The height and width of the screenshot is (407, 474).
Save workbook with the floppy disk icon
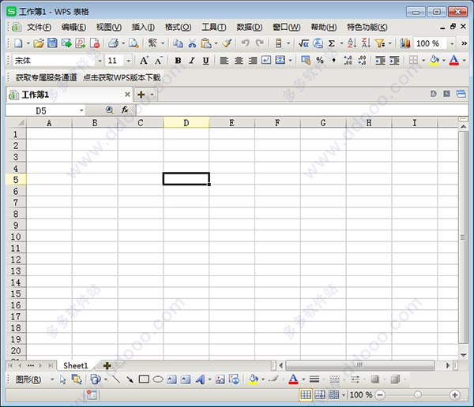coord(52,43)
